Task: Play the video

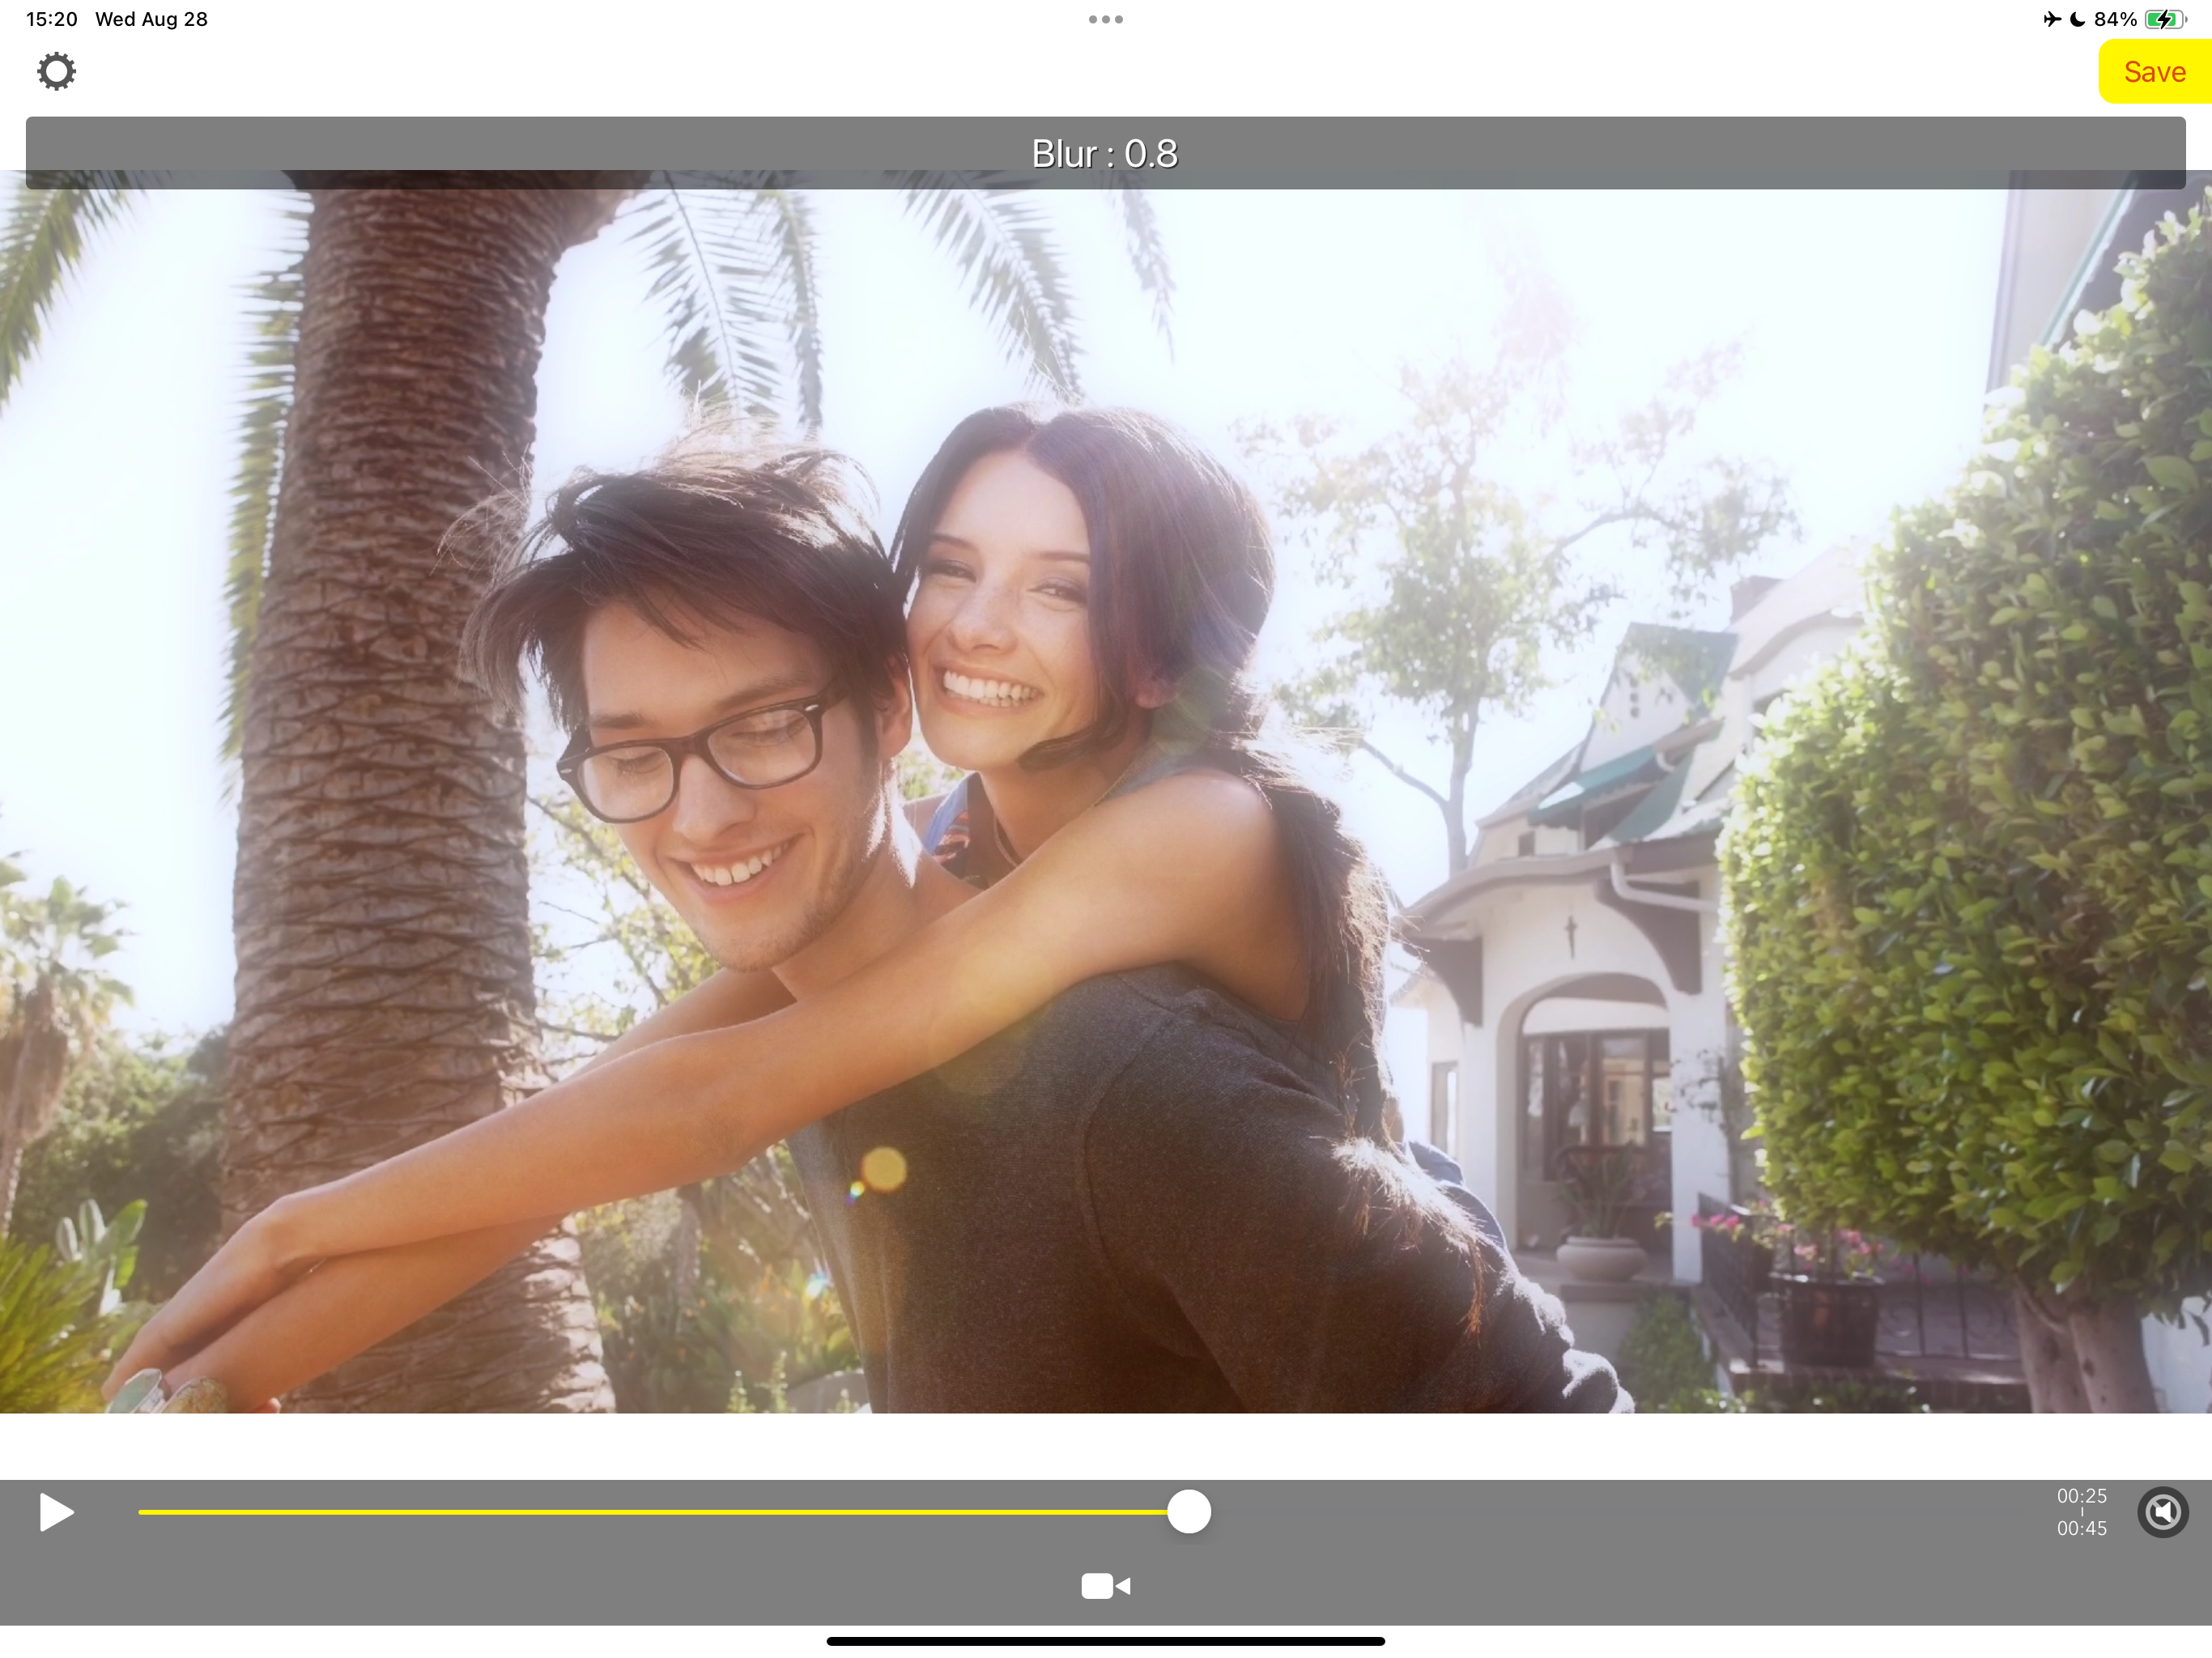Action: pos(56,1512)
